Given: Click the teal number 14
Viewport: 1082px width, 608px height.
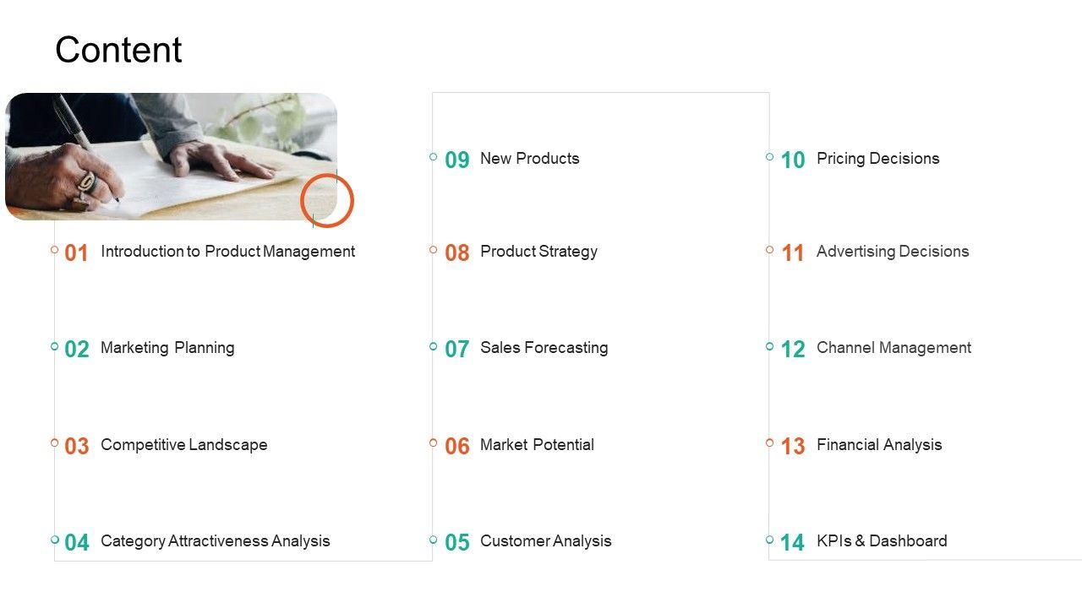Looking at the screenshot, I should coord(792,543).
